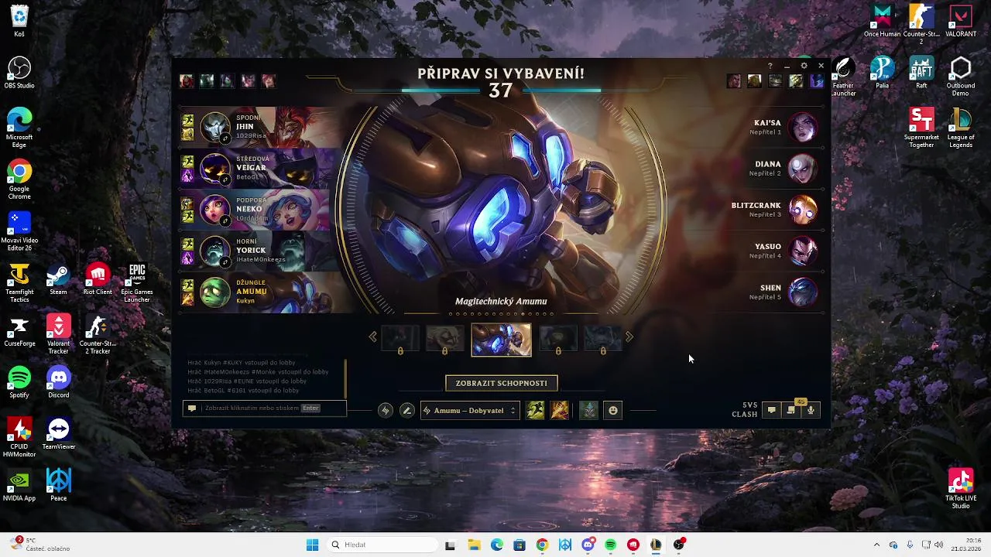Select the highlighted Magitechnický Amumu skin thumbnail
Image resolution: width=991 pixels, height=557 pixels.
tap(502, 340)
